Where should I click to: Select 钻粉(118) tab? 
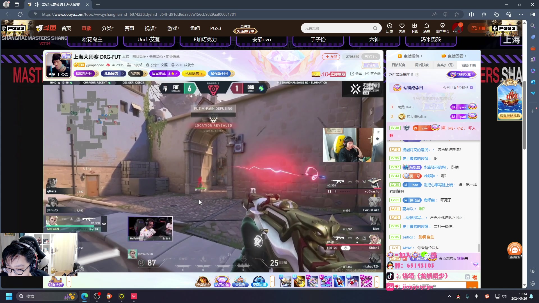pos(469,65)
